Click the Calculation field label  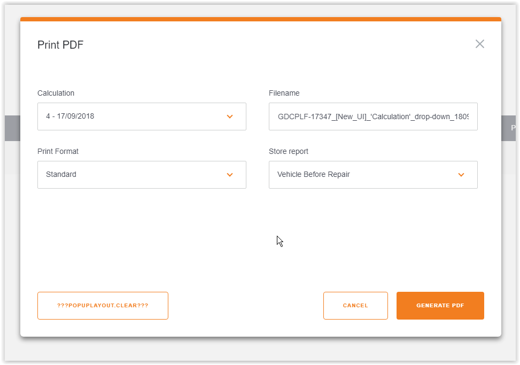(56, 93)
